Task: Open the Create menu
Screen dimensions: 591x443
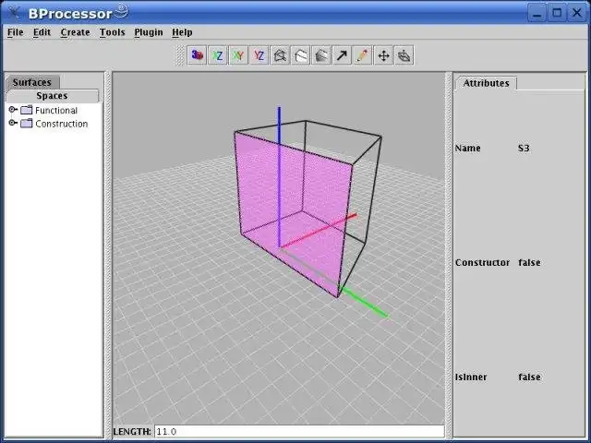Action: 76,32
